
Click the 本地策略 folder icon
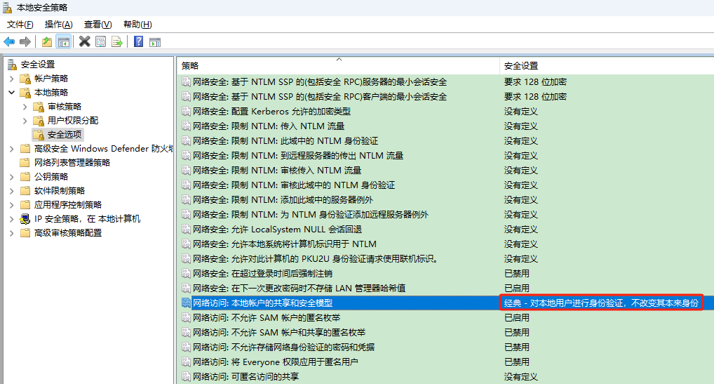[25, 93]
